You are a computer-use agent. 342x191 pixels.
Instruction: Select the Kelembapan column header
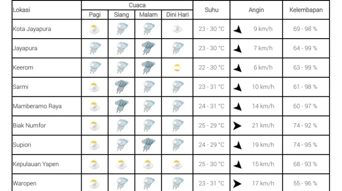(x=306, y=10)
